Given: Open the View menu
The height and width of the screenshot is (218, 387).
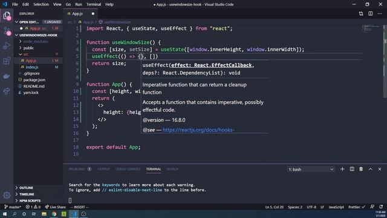Looking at the screenshot, I should pos(57,4).
